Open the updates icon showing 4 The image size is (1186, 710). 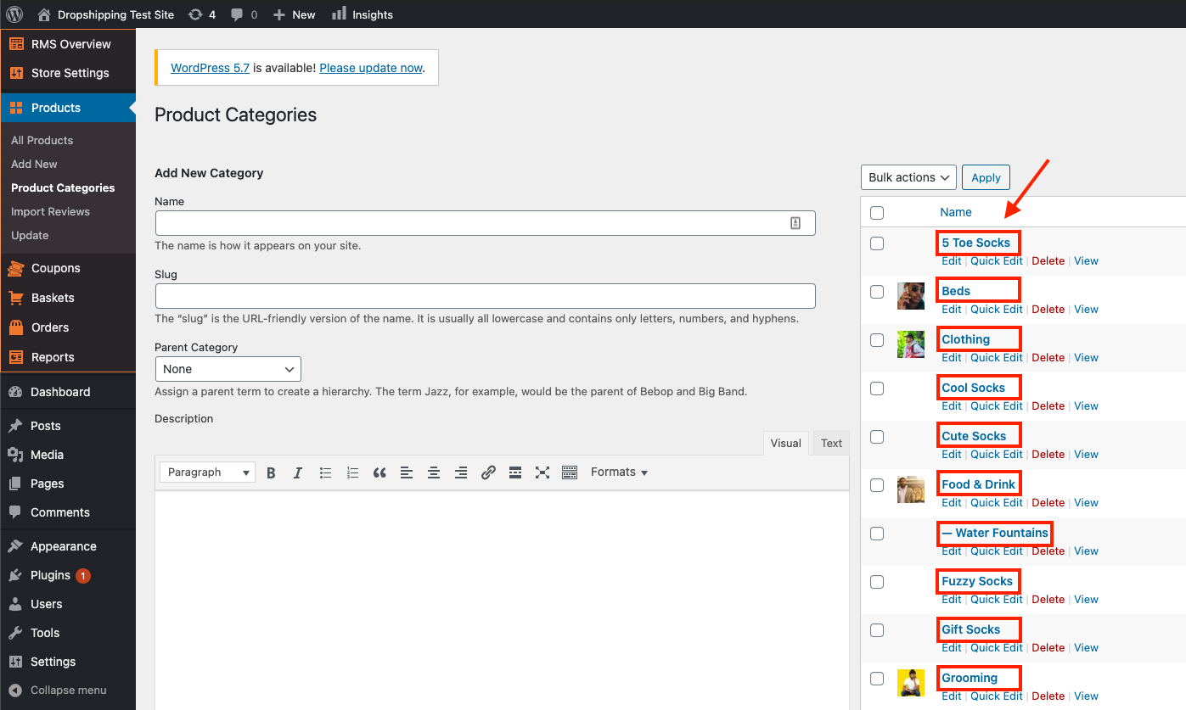(x=202, y=14)
